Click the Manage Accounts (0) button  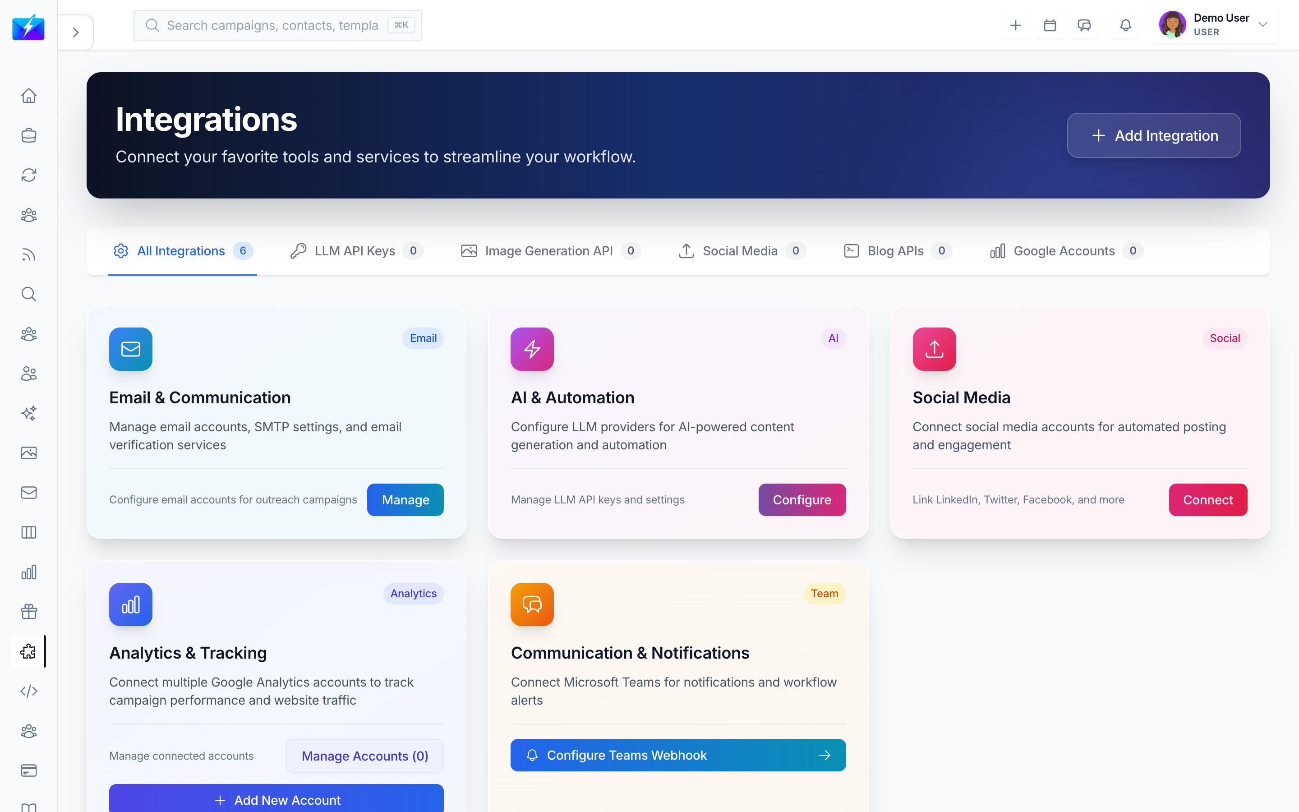[x=364, y=756]
